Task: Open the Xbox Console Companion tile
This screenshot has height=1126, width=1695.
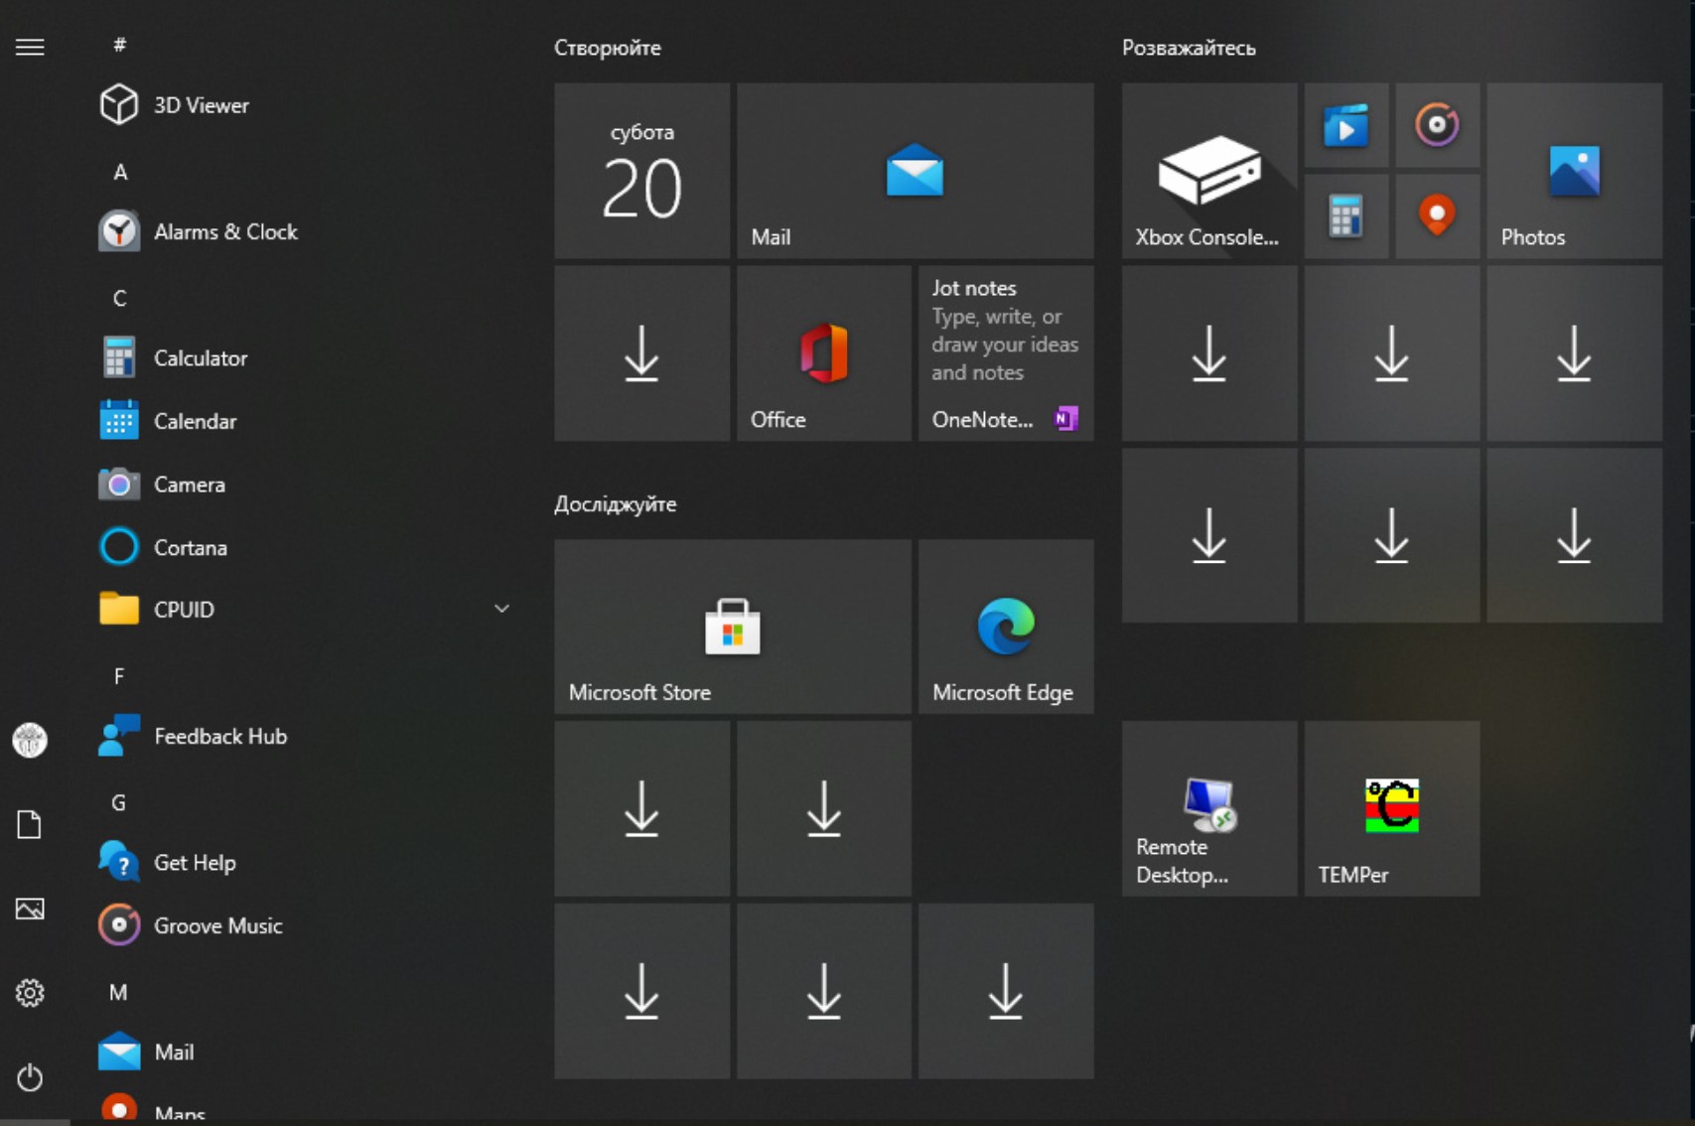Action: (1207, 171)
